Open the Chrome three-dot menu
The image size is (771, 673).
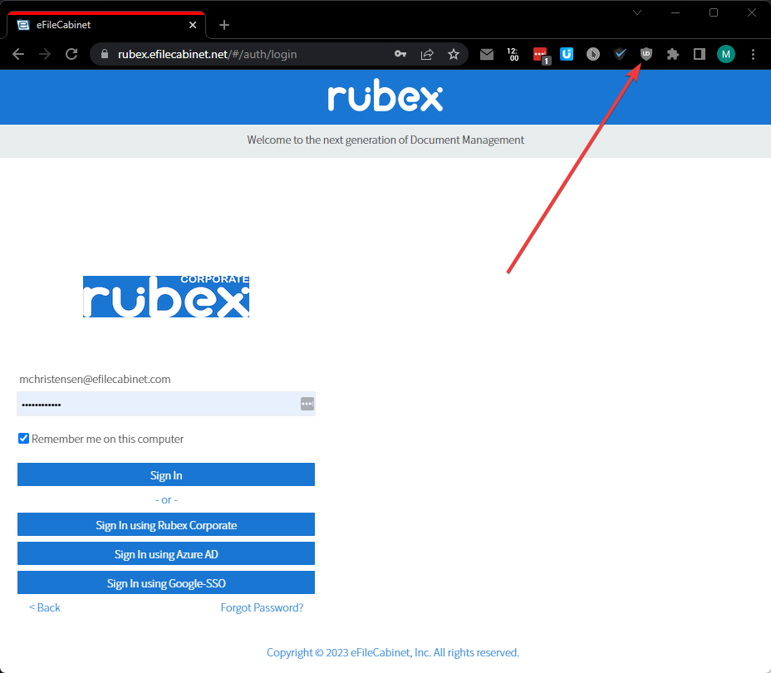pos(753,54)
